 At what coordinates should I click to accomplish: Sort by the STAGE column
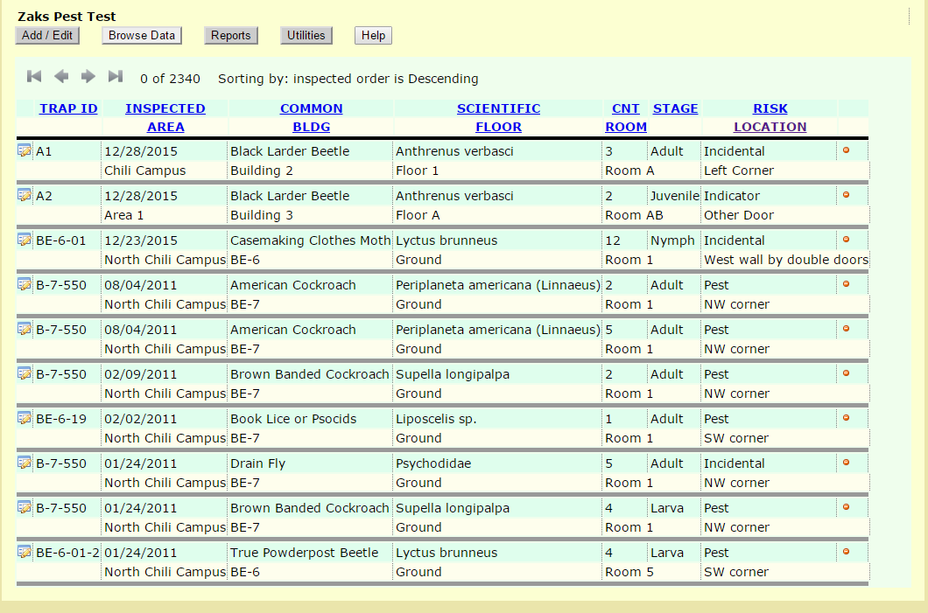675,108
